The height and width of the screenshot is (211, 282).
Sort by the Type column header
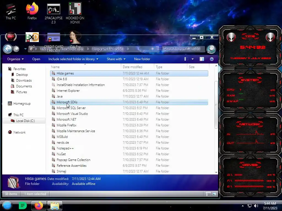170,67
